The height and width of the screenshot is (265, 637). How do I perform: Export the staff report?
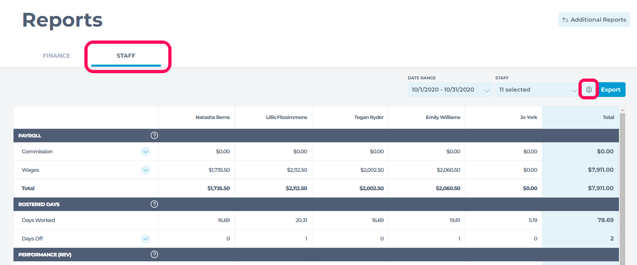611,90
